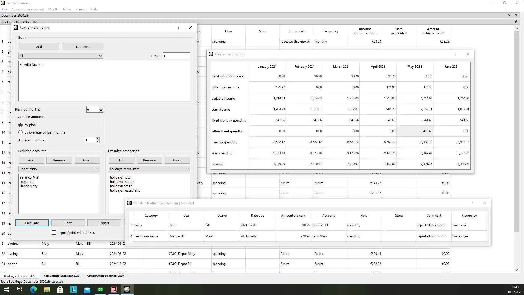524x295 pixels.
Task: Click the Invert button under Excluded categories
Action: [x=177, y=160]
